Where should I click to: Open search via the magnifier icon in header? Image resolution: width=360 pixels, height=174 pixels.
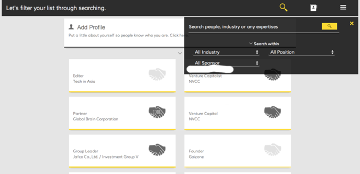pos(284,8)
